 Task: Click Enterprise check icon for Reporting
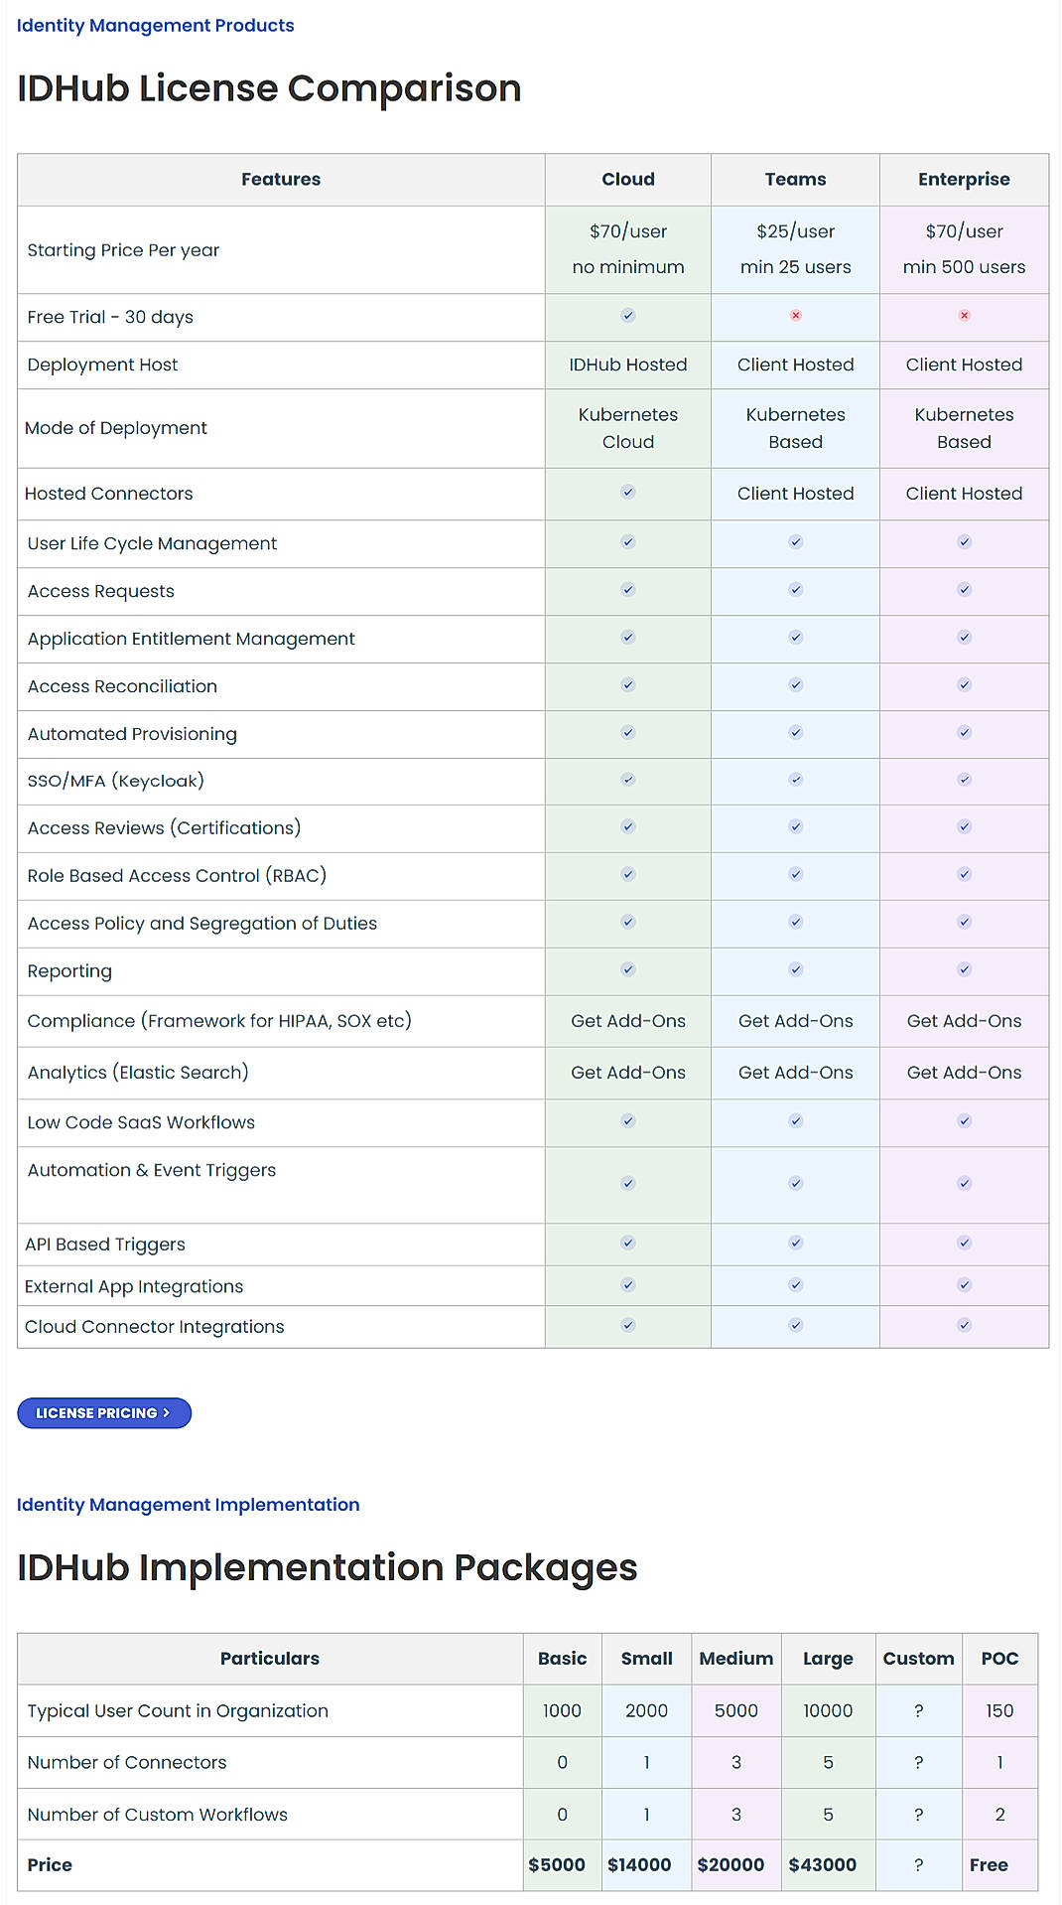964,970
